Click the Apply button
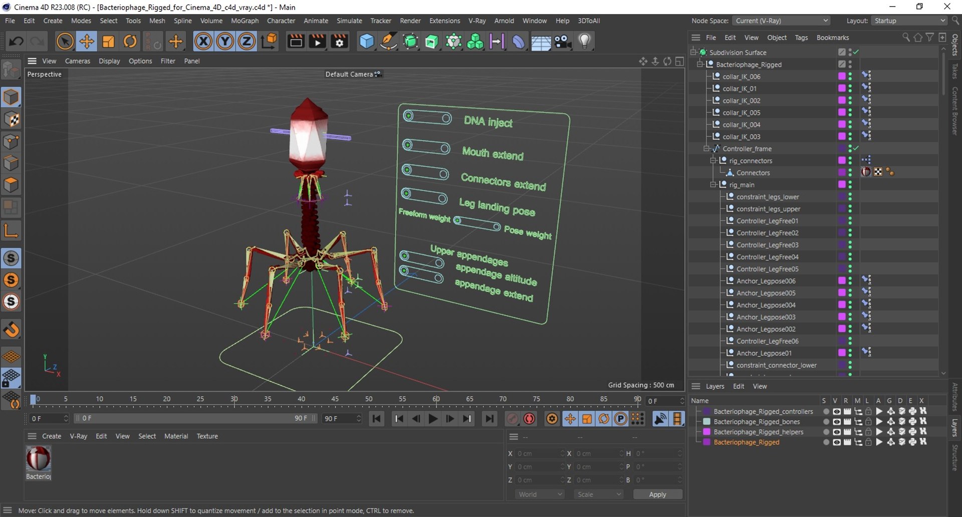The image size is (962, 517). [657, 494]
